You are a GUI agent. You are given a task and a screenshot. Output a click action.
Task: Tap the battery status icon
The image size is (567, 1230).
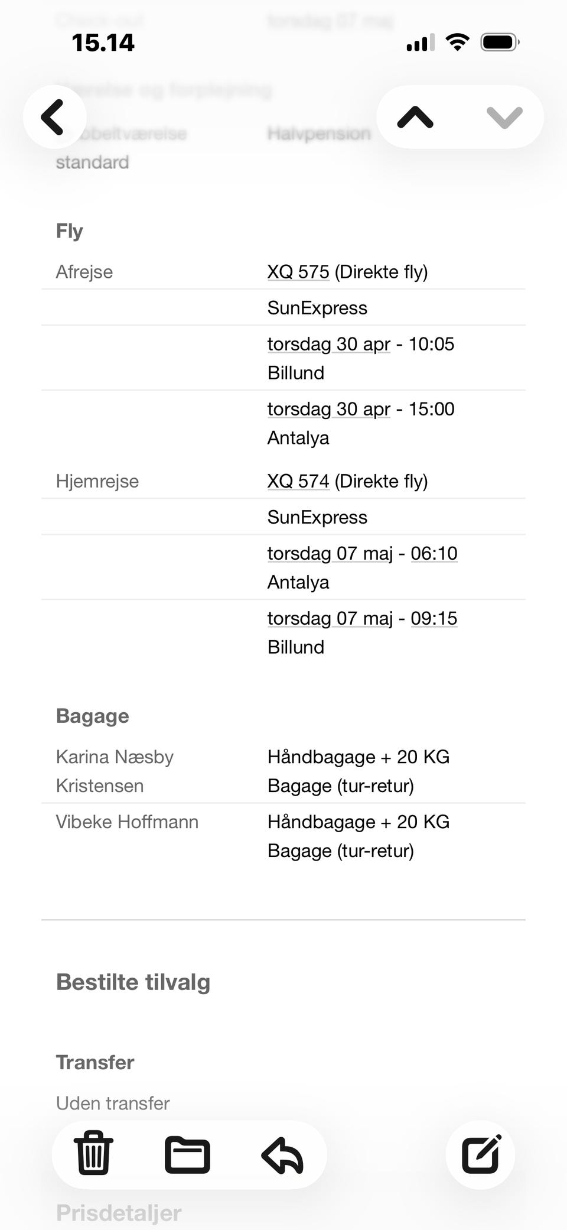point(500,43)
